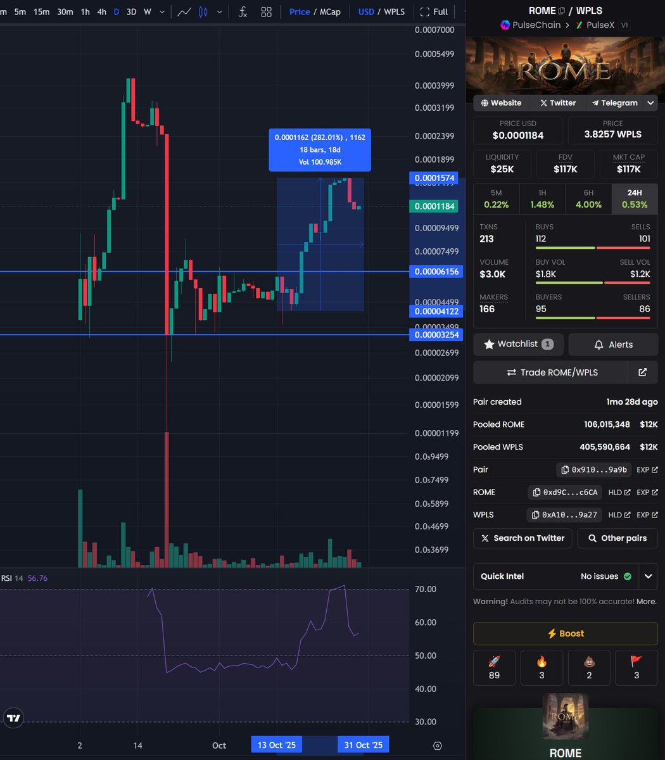
Task: Open the 24H stats tab
Action: (635, 199)
